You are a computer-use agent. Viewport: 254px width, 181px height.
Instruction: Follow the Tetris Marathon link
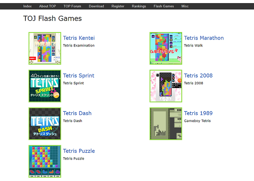(204, 38)
